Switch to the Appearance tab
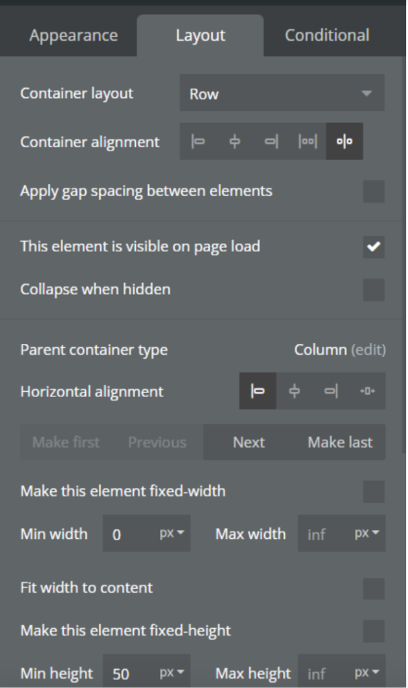This screenshot has height=688, width=408. pos(73,36)
